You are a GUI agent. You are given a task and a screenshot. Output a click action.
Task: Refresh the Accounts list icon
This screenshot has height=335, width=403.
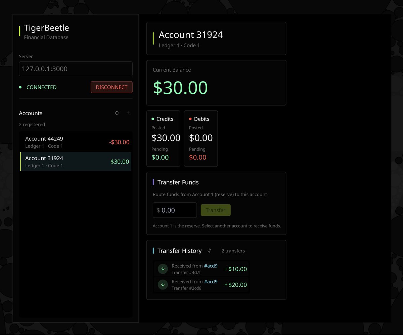117,113
